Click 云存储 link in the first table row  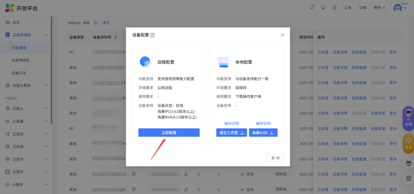coord(323,52)
